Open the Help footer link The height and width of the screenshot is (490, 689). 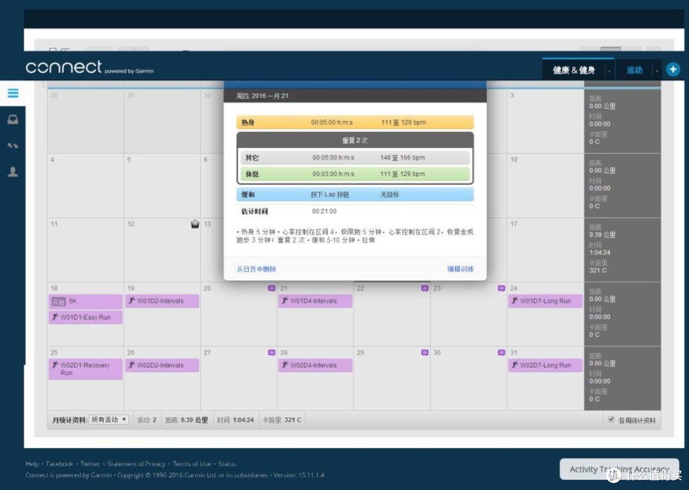32,464
